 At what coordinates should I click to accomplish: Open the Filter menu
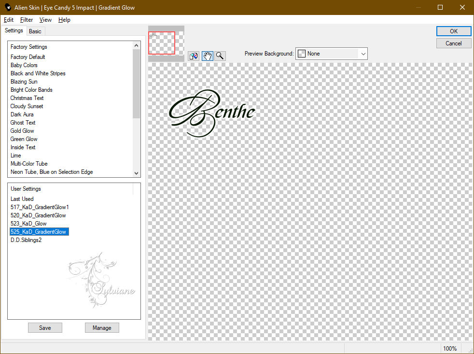coord(26,20)
